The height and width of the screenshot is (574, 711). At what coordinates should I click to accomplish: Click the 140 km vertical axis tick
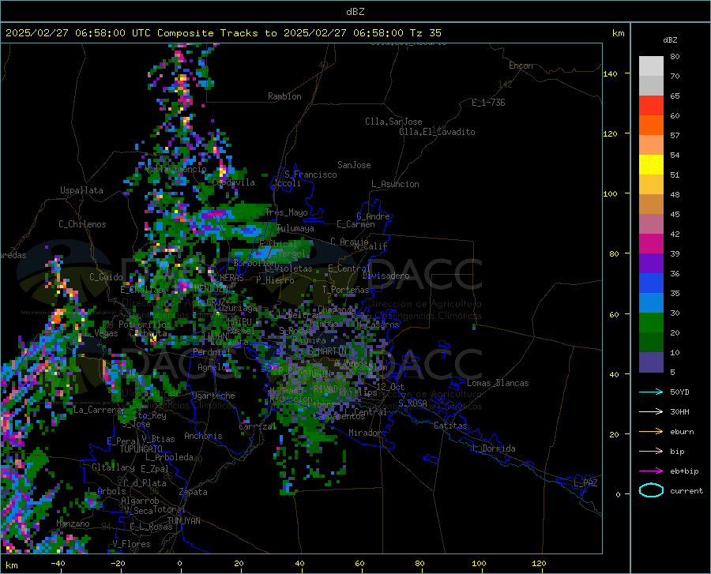click(610, 73)
